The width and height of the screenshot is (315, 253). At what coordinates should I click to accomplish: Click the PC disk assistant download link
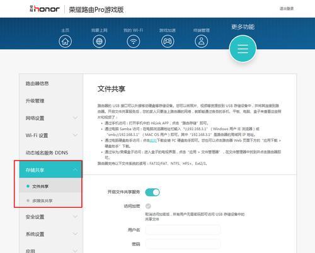pos(153,140)
